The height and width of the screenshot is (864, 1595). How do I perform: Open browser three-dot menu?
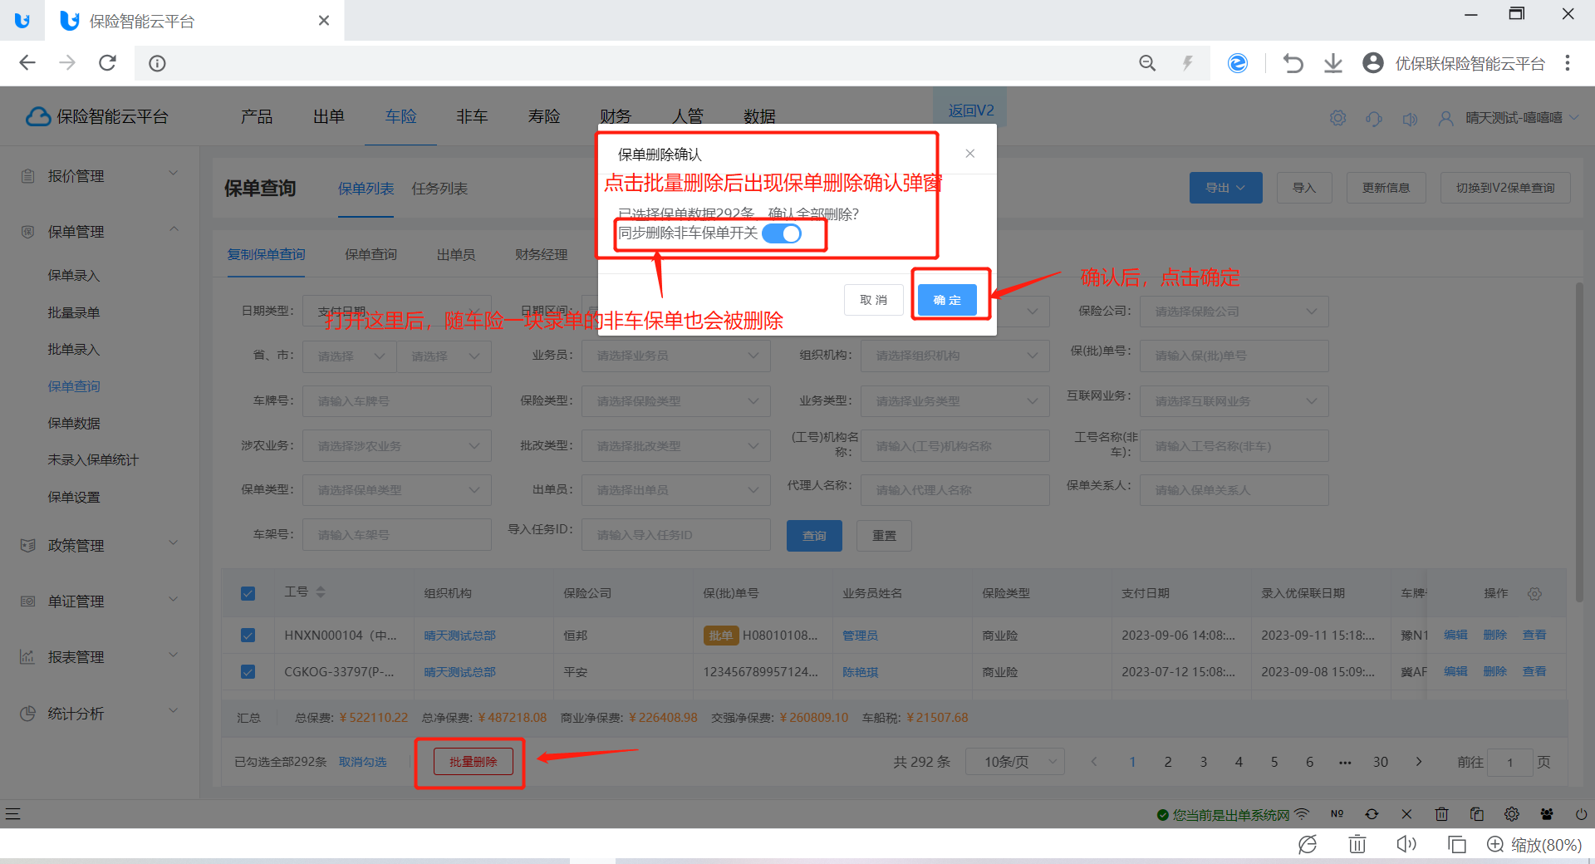click(x=1568, y=63)
